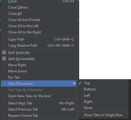
Task: Choose Left tabs placement
Action: [x=103, y=95]
